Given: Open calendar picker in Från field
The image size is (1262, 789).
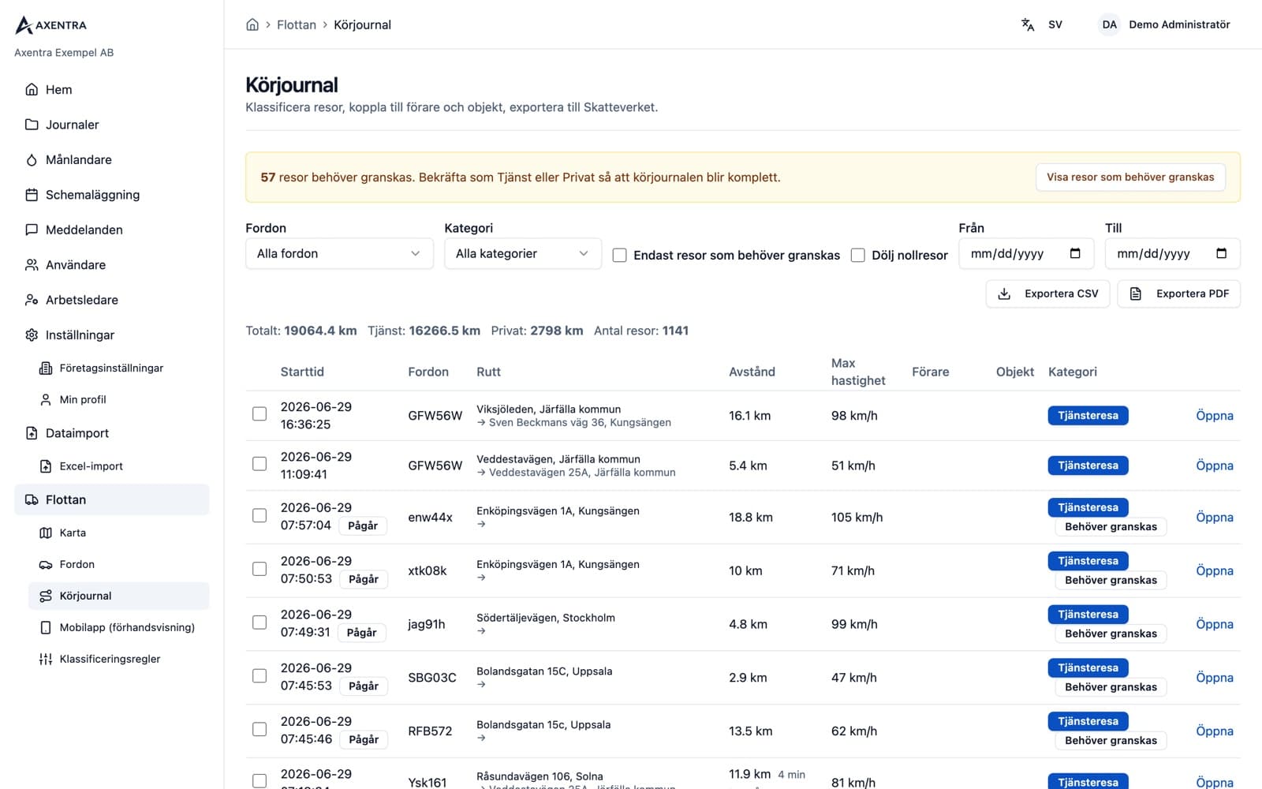Looking at the screenshot, I should click(x=1075, y=253).
